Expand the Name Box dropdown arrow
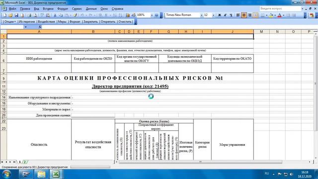Image resolution: width=318 pixels, height=179 pixels. pyautogui.click(x=25, y=27)
